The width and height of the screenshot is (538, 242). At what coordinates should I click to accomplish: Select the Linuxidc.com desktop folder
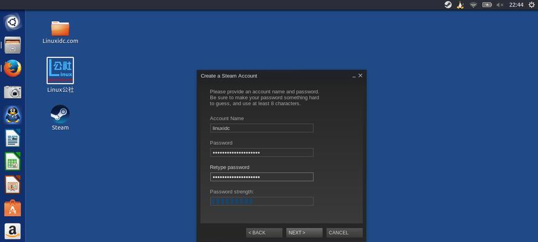click(60, 32)
